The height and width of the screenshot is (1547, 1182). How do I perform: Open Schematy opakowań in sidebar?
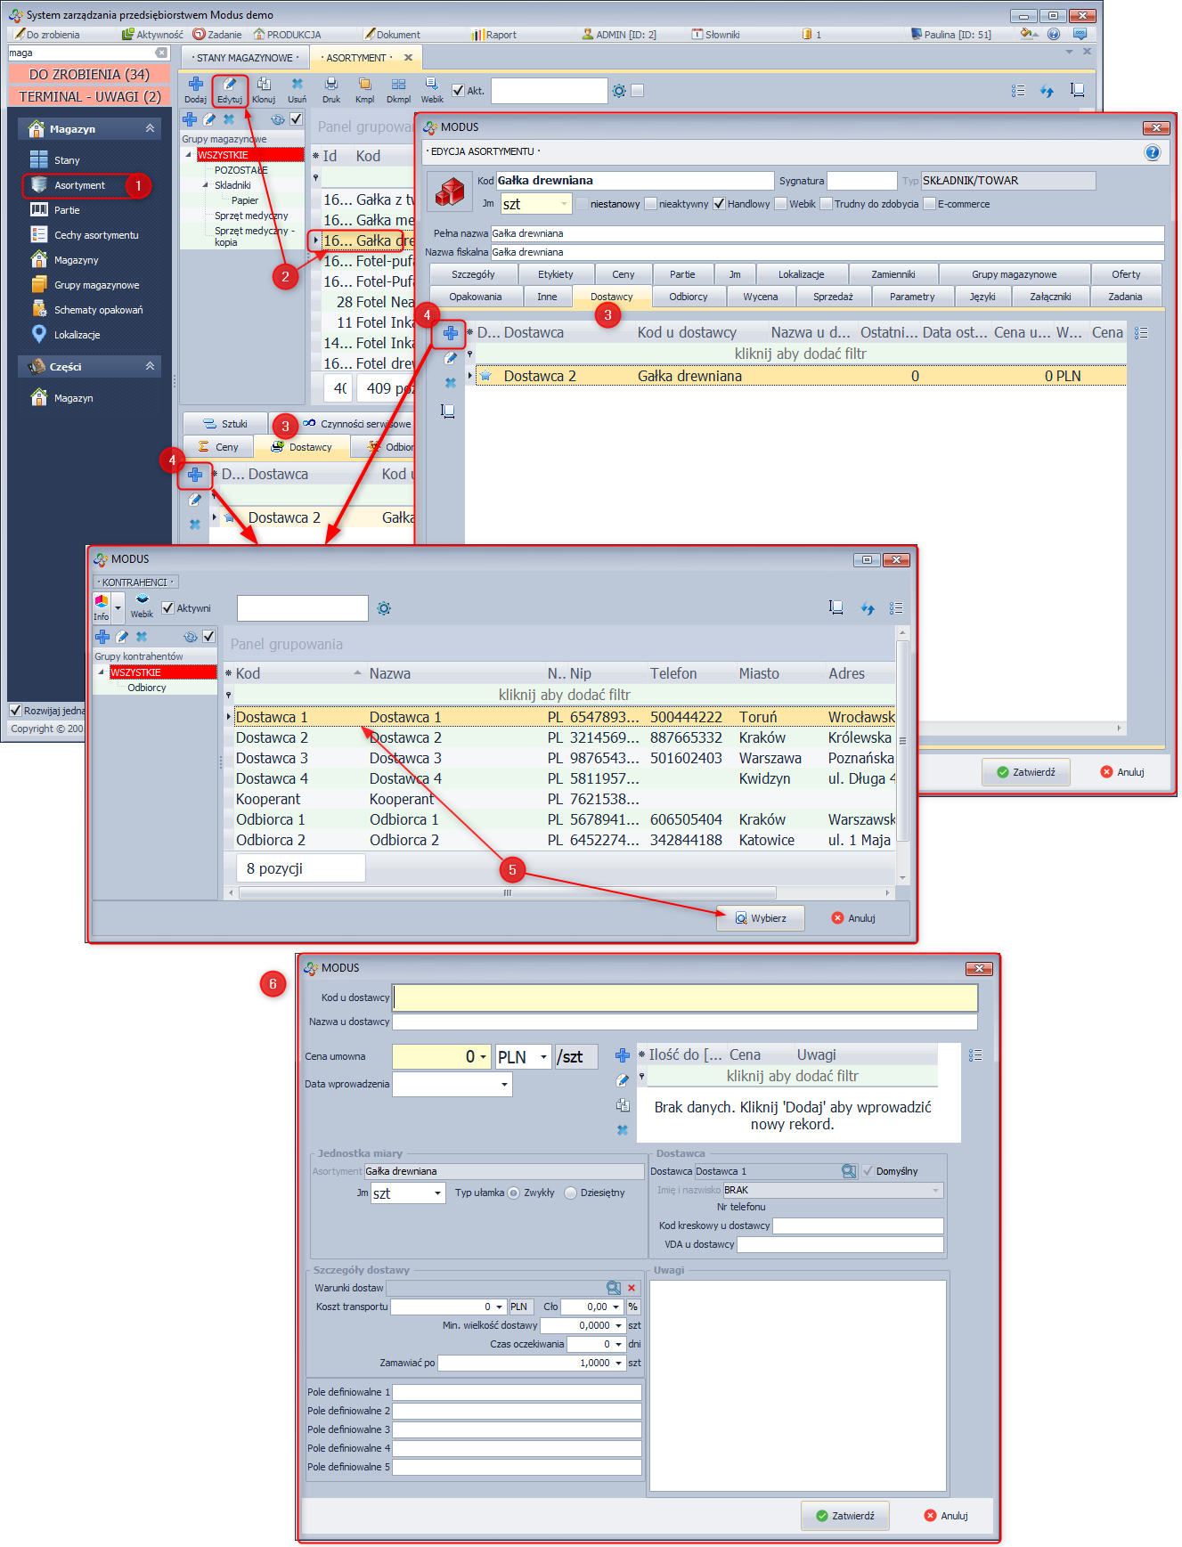click(98, 310)
